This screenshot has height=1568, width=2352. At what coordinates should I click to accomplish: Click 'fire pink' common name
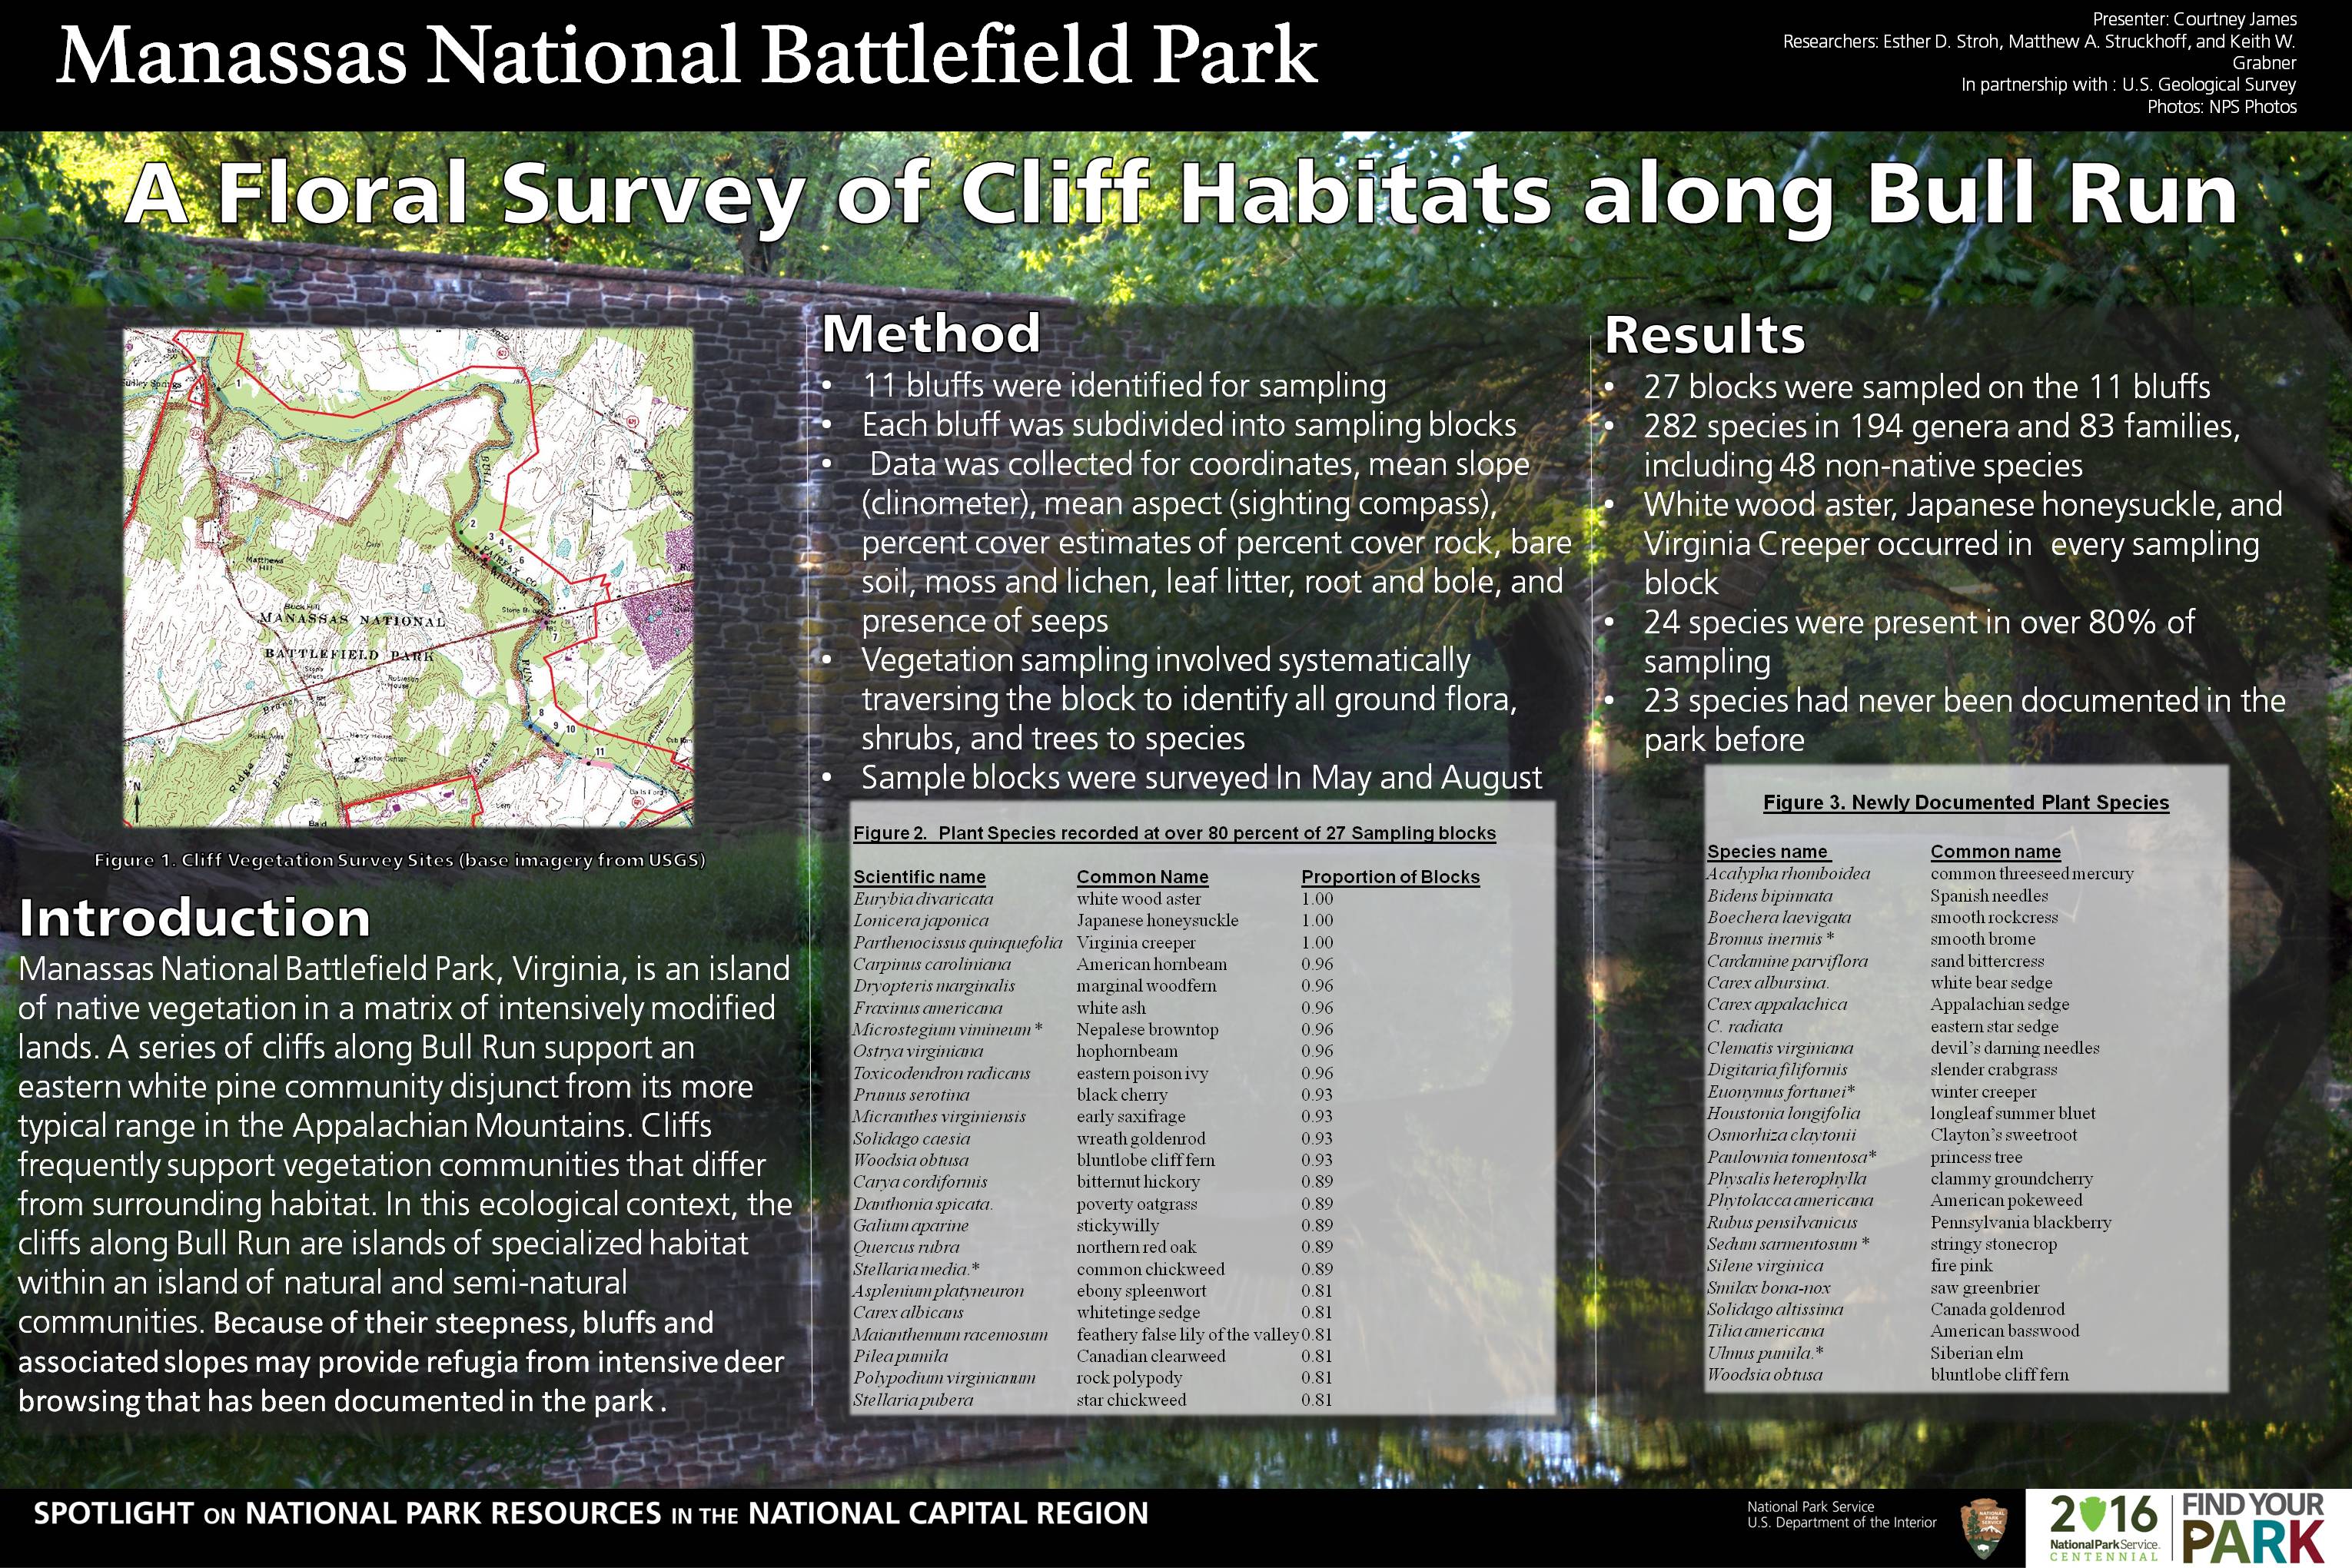coord(1961,1266)
